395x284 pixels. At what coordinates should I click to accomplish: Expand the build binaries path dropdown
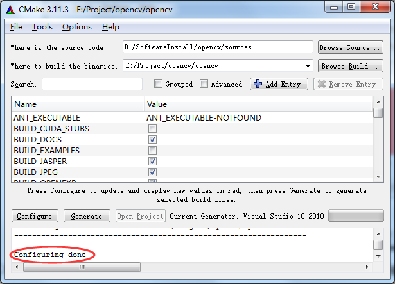[308, 66]
